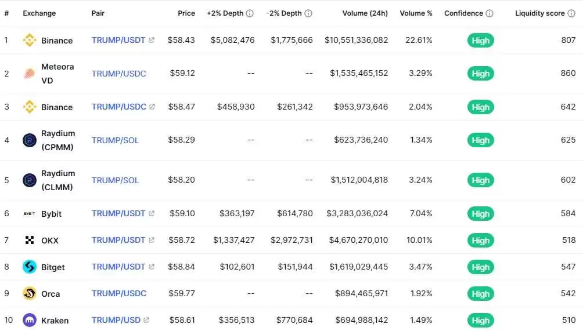
Task: Click the Liquidity score info icon
Action: (571, 13)
